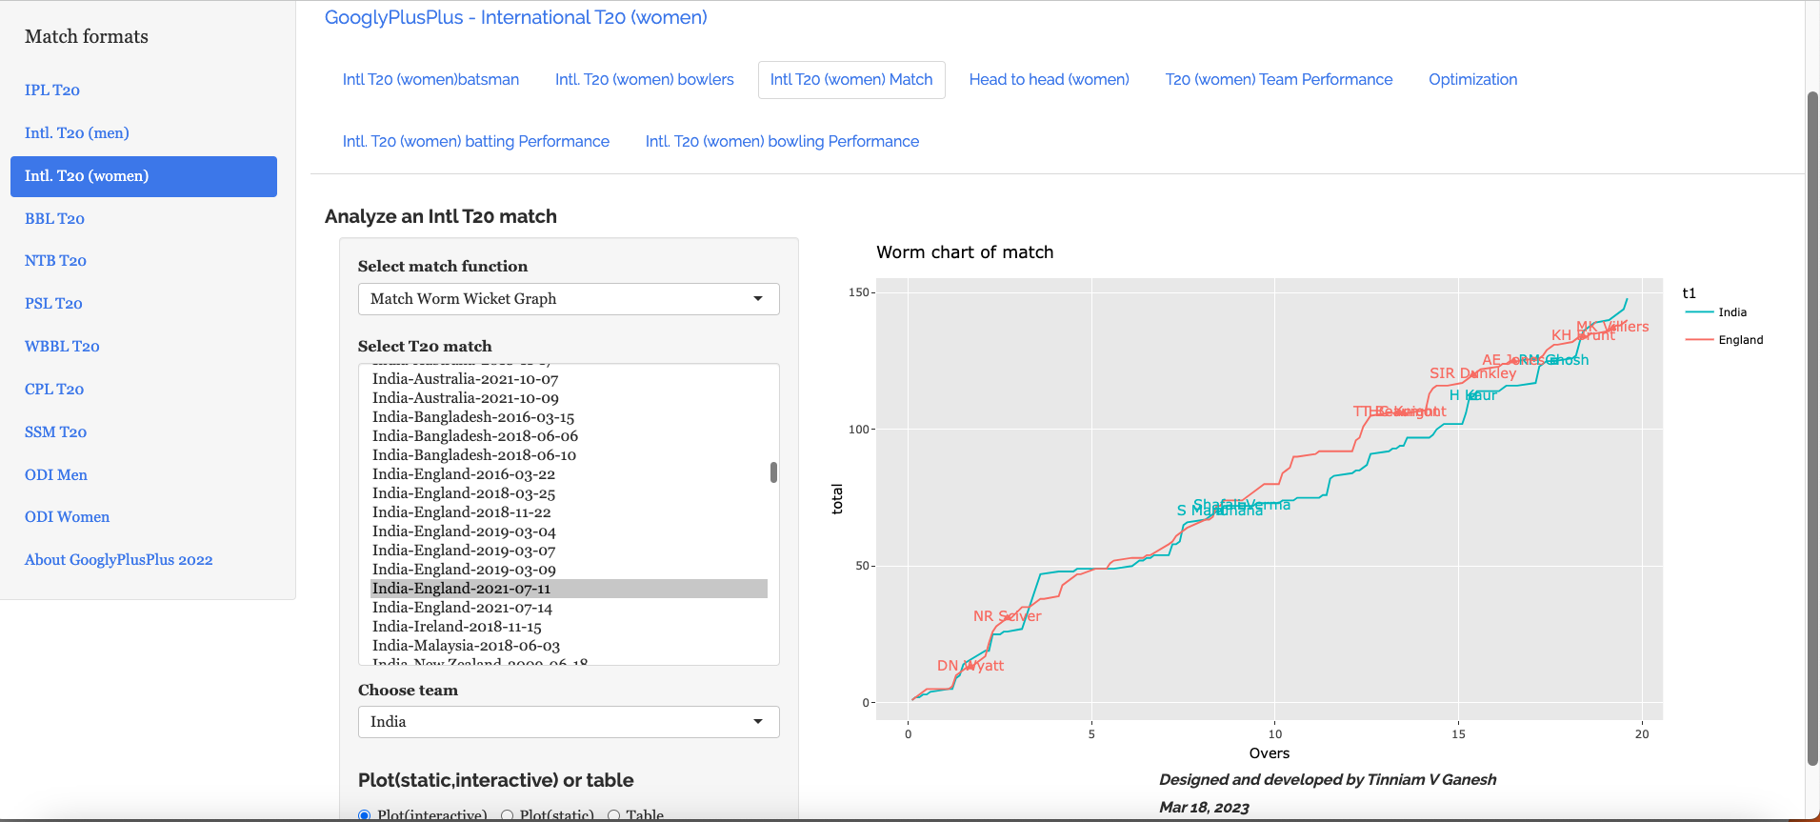Switch to the Optimization tab

pyautogui.click(x=1472, y=80)
